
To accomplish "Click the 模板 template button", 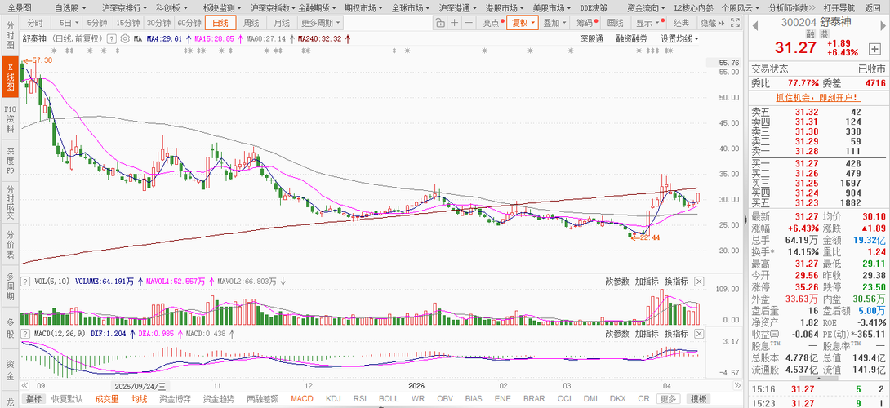I will click(698, 399).
